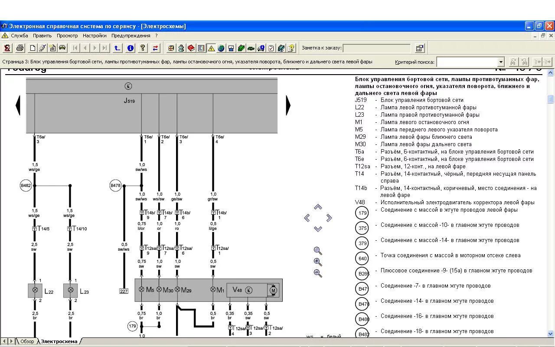Open the Критерий поиска dropdown arrow
555x347 pixels.
tap(501, 62)
